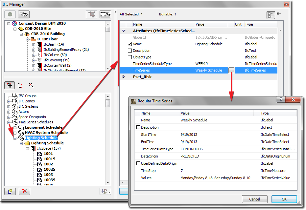The height and width of the screenshot is (210, 306).
Task: Uncheck the Name attribute checkbox in IFC Manager
Action: (130, 44)
